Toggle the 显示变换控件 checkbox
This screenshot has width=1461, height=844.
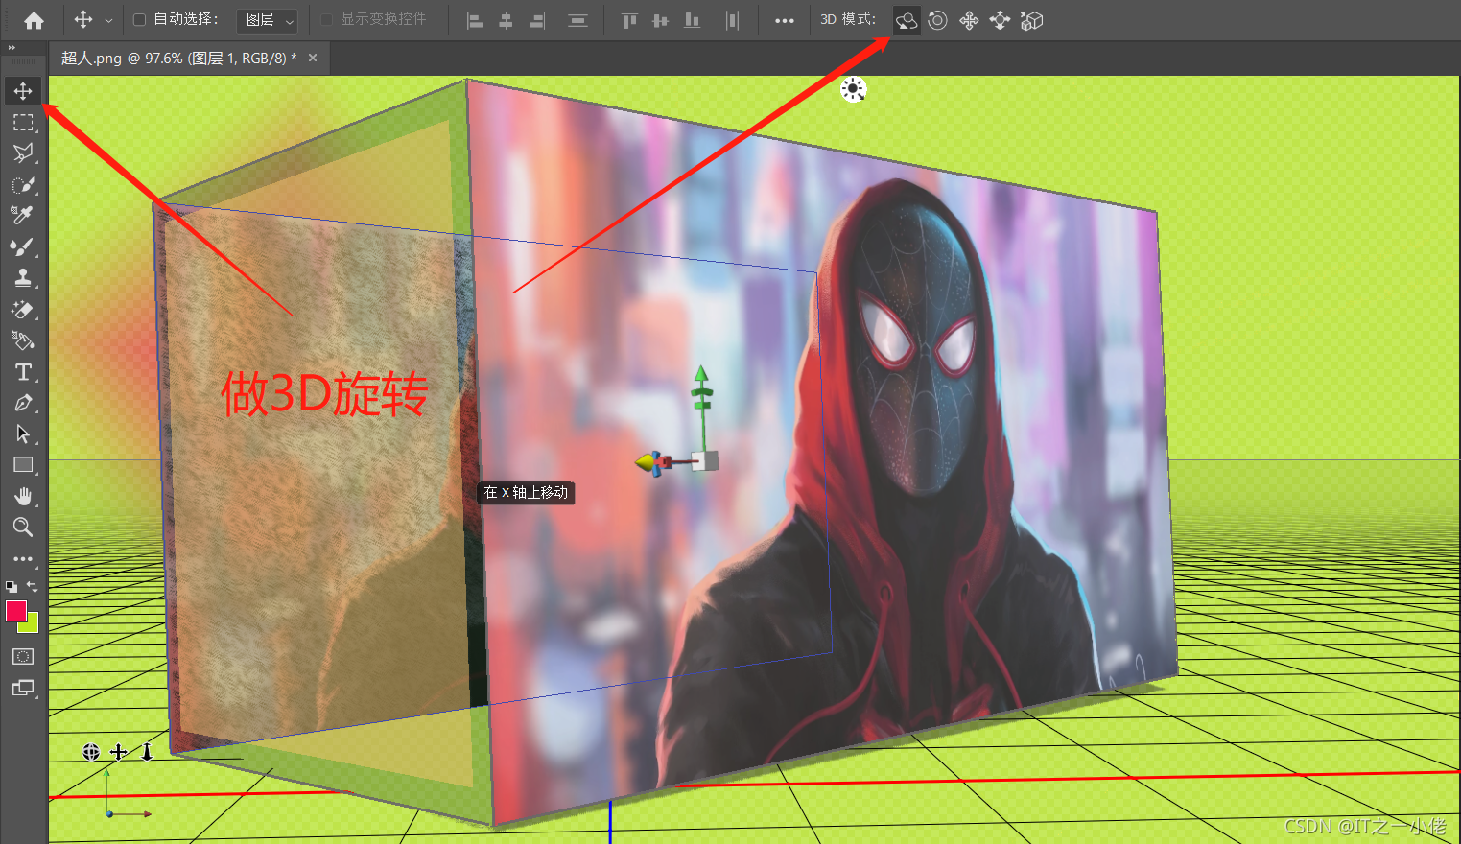pos(326,19)
